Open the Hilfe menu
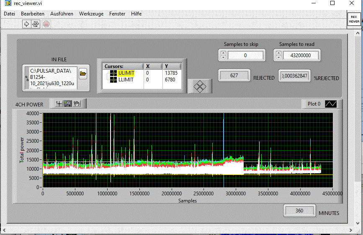The width and height of the screenshot is (363, 235). click(136, 14)
